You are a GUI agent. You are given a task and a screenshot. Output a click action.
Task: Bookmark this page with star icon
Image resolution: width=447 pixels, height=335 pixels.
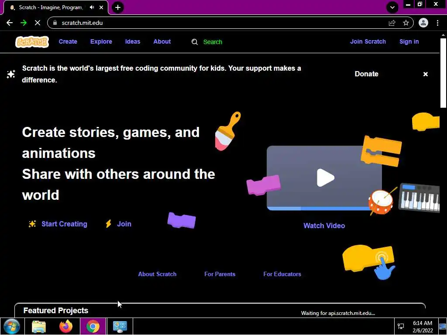coord(406,23)
